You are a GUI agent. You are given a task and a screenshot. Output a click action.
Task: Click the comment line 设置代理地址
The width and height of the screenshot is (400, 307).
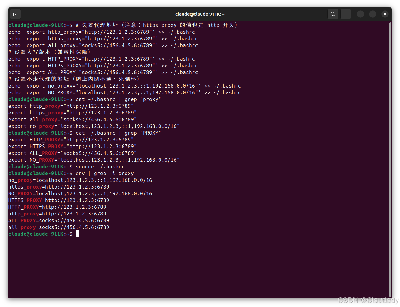pyautogui.click(x=157, y=25)
